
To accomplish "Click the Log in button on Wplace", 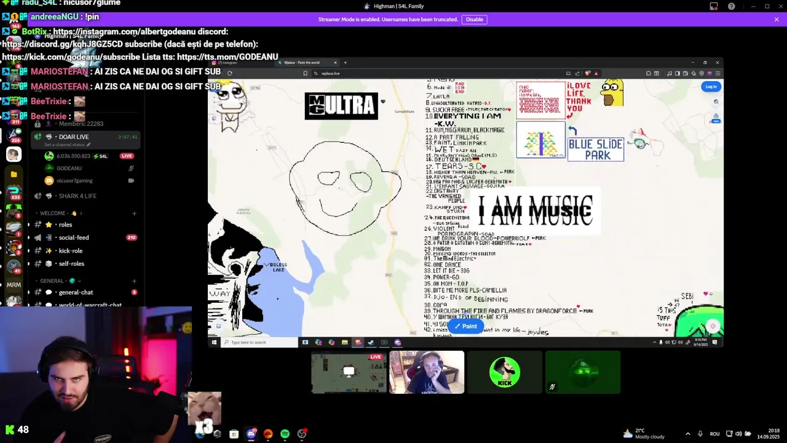I will click(x=711, y=87).
